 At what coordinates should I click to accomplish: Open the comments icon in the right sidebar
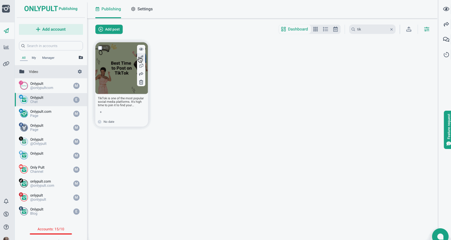[446, 39]
